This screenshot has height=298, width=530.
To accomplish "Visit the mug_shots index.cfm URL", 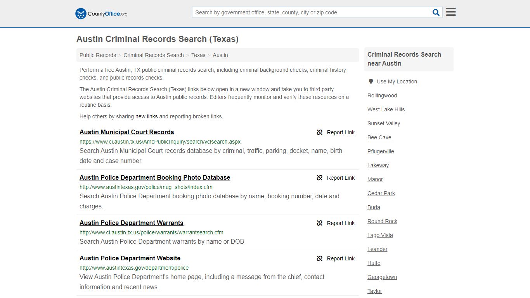I will pyautogui.click(x=146, y=187).
